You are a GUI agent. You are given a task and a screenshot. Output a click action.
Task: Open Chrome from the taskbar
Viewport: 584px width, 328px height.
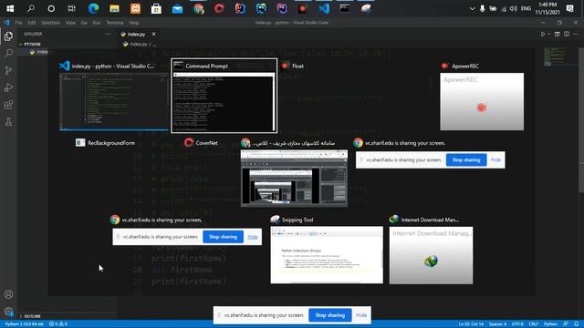[x=199, y=8]
